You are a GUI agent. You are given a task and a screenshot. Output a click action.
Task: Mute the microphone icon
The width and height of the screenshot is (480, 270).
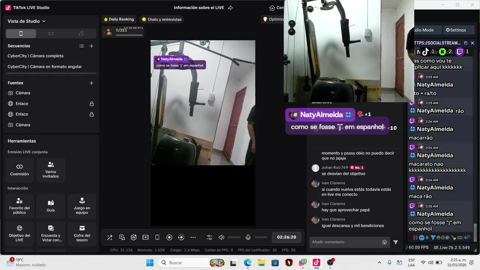(248, 237)
